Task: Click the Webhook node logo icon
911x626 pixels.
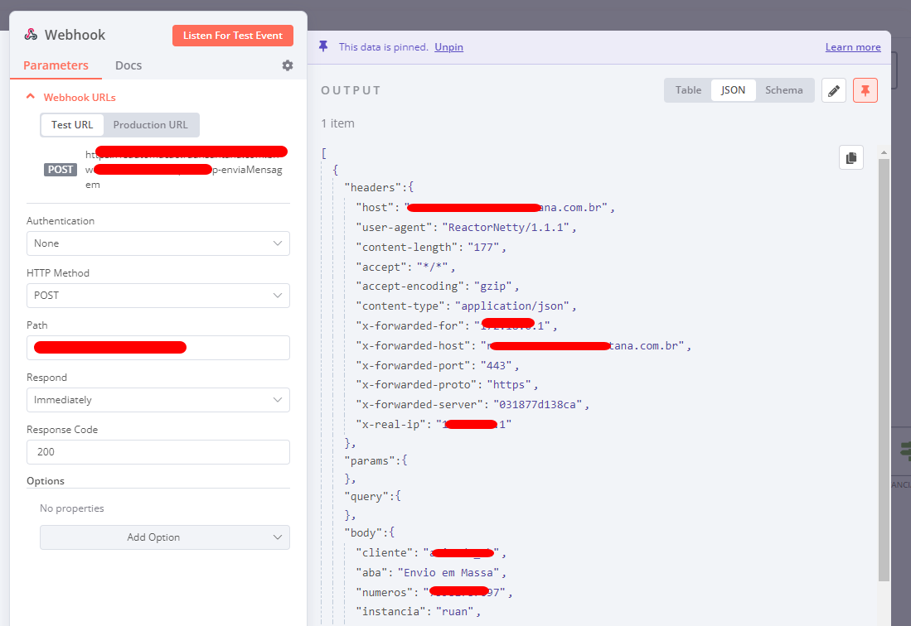Action: (31, 35)
